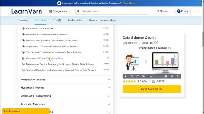The height and width of the screenshot is (114, 204).
Task: Open Standard Deviation and Variance for Grouped Data
Action: coord(61,70)
